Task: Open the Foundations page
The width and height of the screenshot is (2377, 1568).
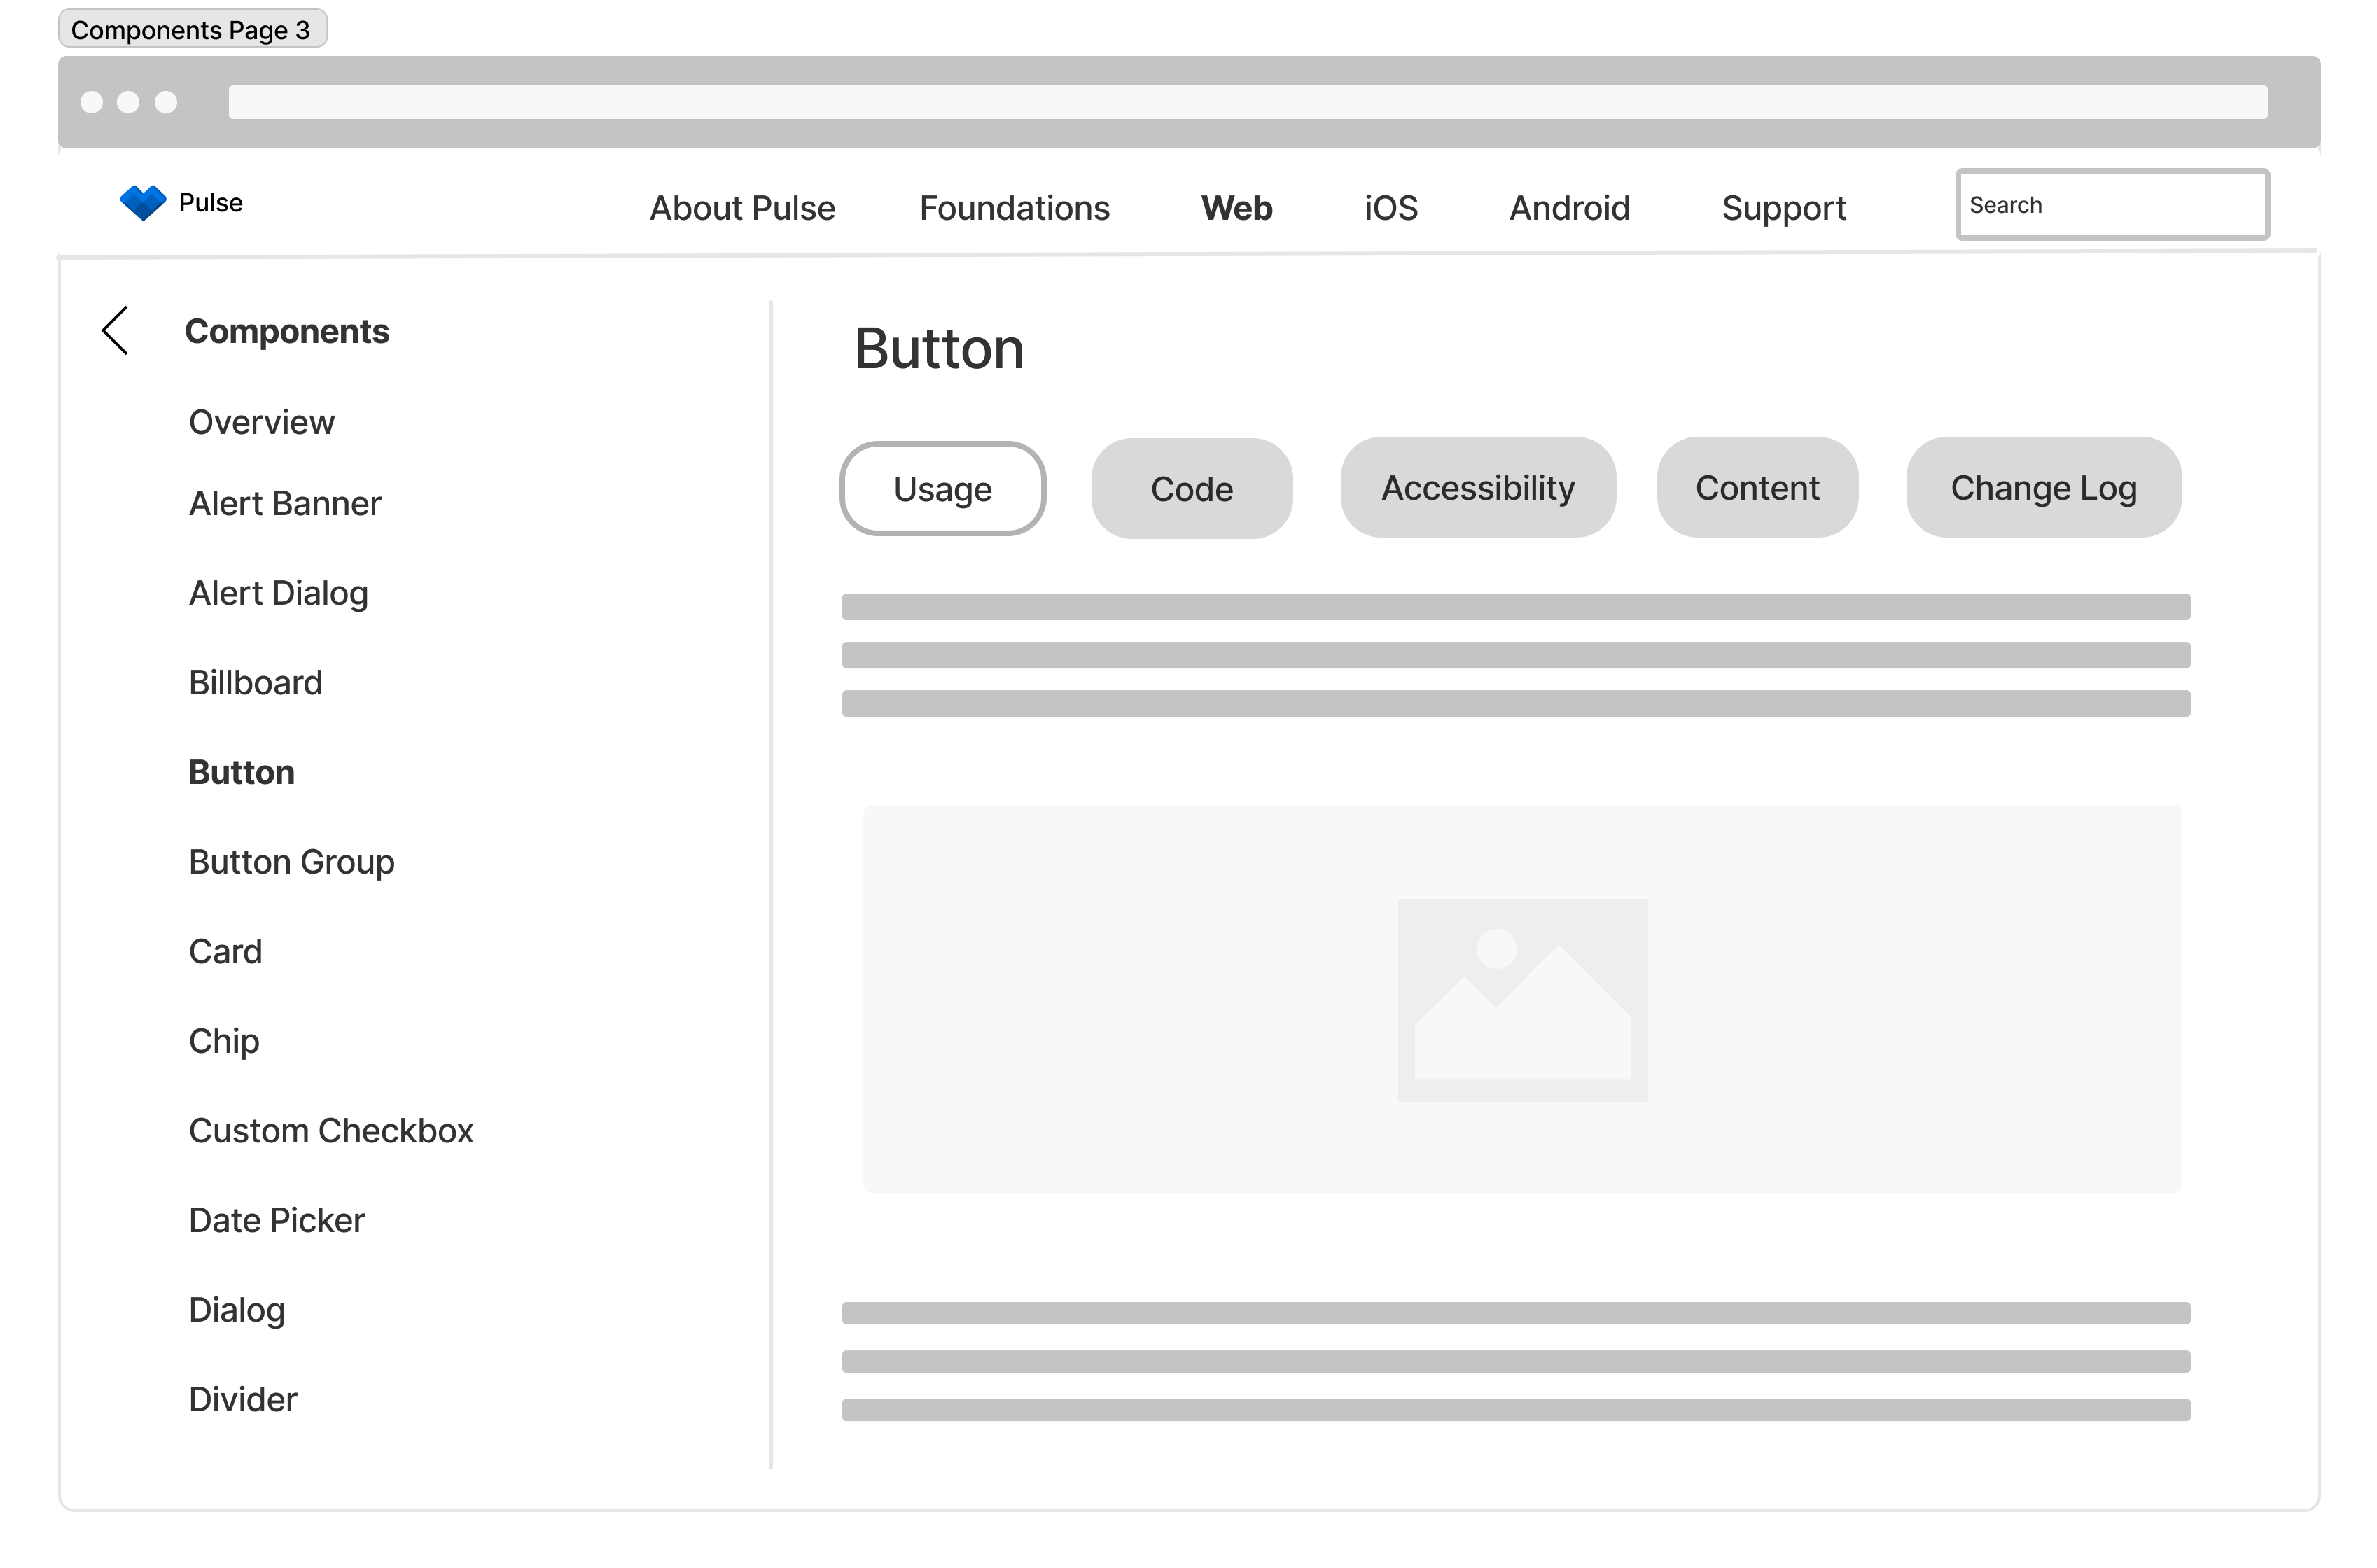Action: [x=1014, y=208]
